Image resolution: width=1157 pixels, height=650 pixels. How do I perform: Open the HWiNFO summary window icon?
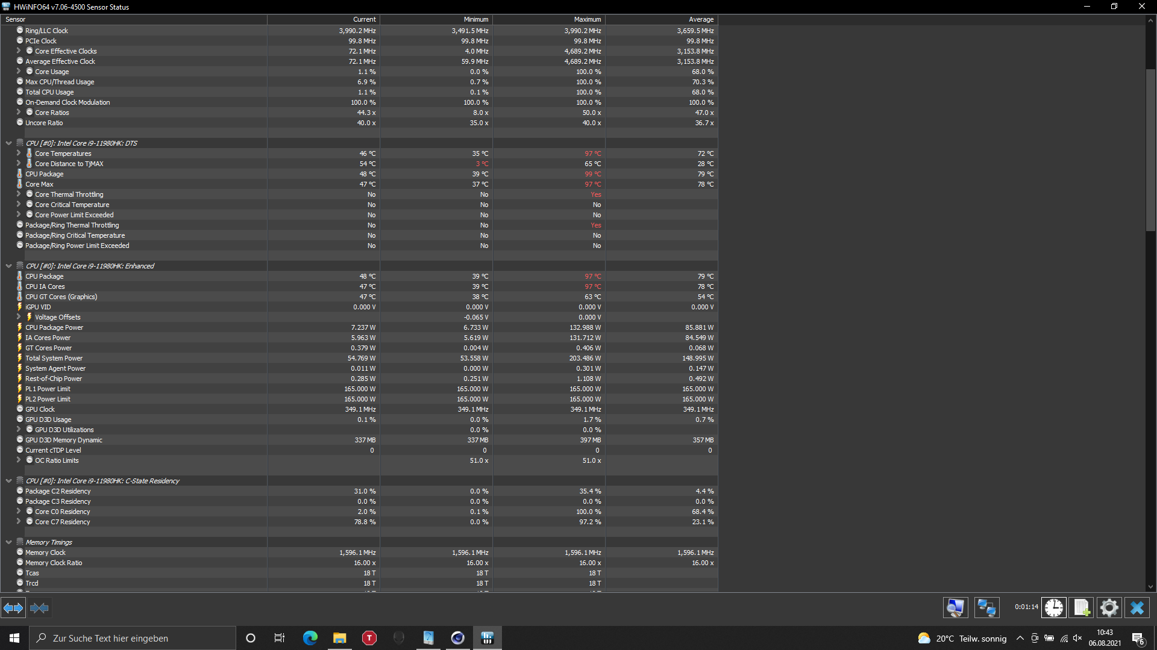click(955, 608)
